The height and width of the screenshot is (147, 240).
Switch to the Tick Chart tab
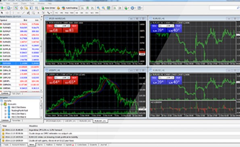16,94
